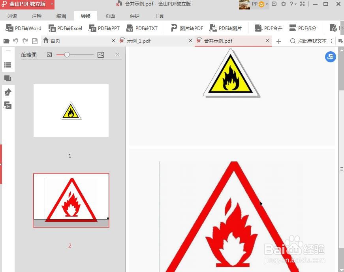Close the 缩略图 thumbnail panel

coord(118,54)
